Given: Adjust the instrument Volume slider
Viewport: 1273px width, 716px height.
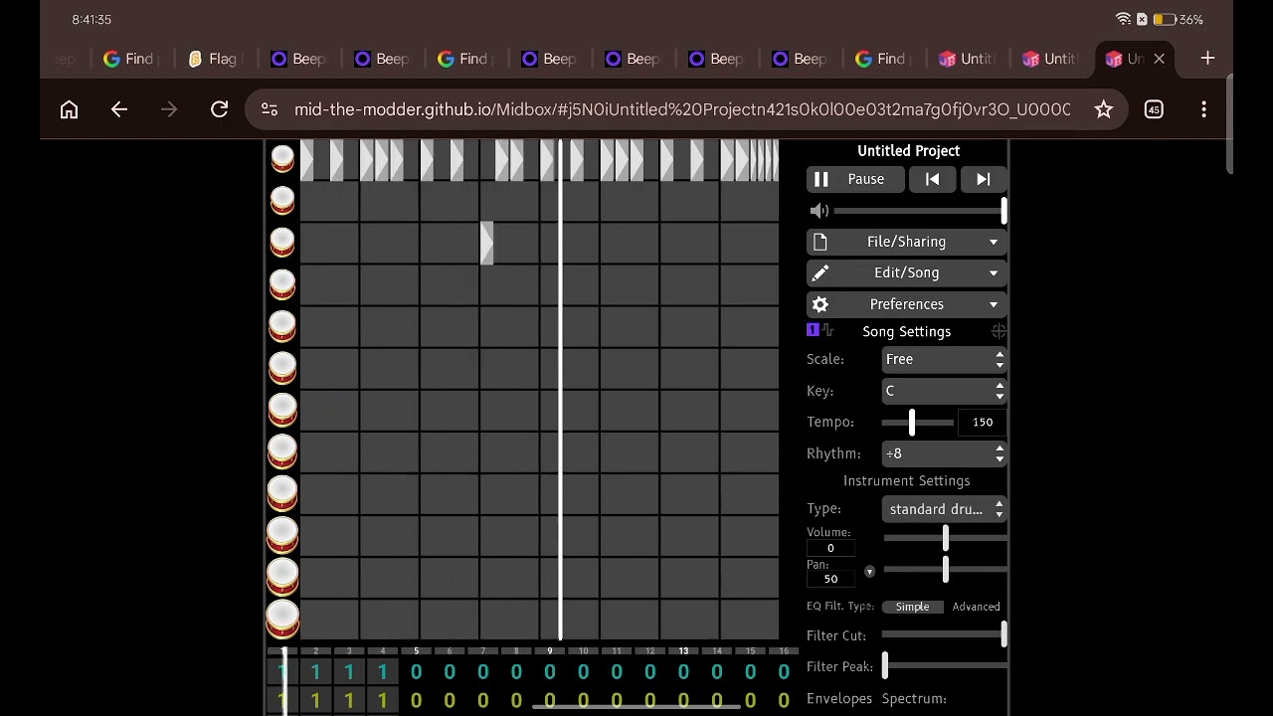Looking at the screenshot, I should point(945,538).
